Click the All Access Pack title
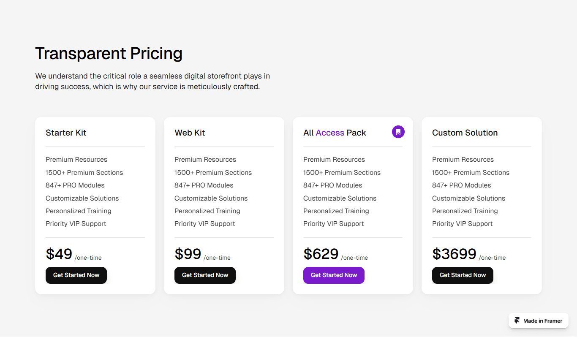The height and width of the screenshot is (337, 577). point(335,133)
